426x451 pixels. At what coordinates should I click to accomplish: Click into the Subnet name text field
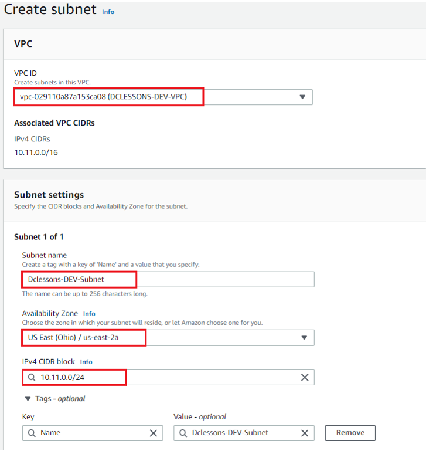[168, 279]
